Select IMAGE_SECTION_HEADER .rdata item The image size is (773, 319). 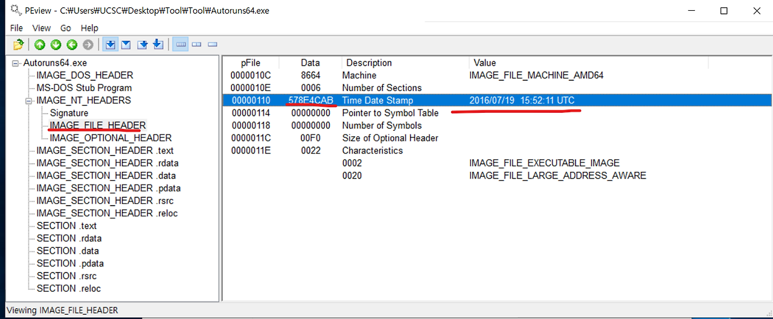pos(107,163)
